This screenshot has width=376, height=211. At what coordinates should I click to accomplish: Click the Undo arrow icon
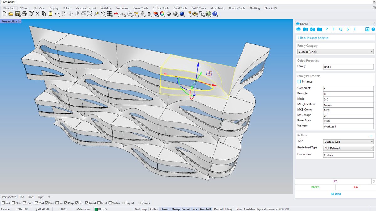click(57, 14)
